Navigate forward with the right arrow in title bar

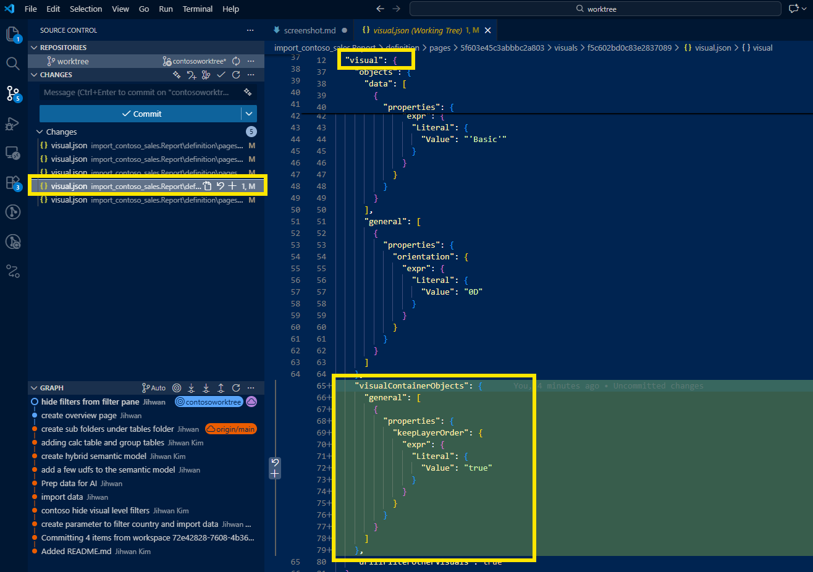[397, 9]
